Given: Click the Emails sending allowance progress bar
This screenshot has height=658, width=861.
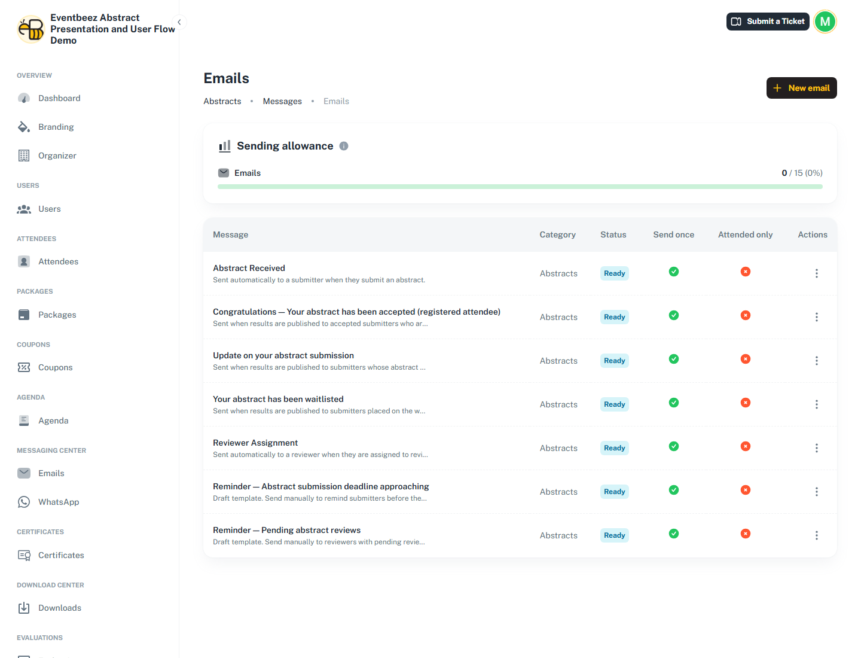Looking at the screenshot, I should click(x=520, y=187).
